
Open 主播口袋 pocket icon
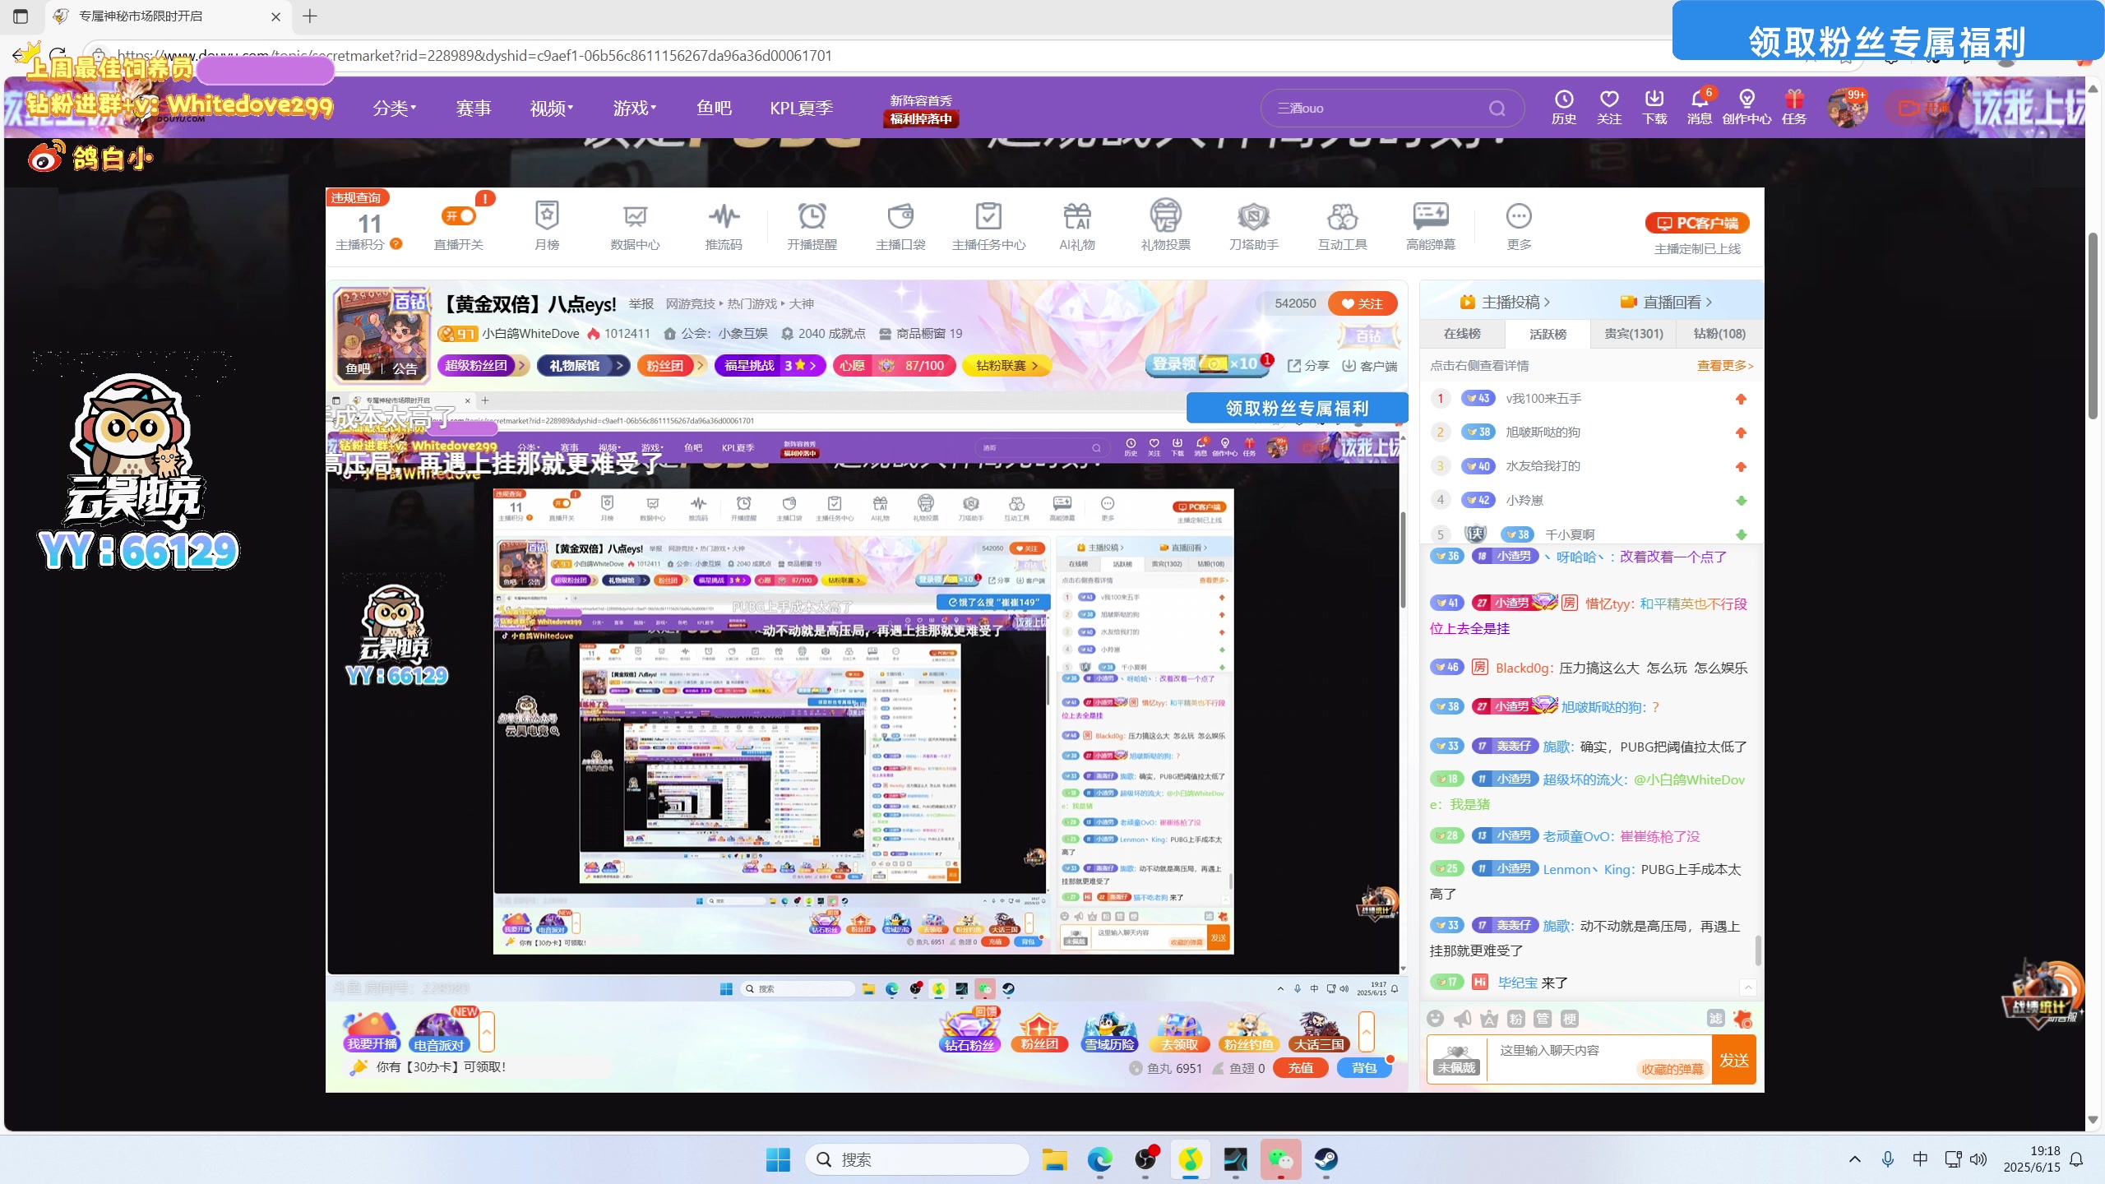(900, 225)
